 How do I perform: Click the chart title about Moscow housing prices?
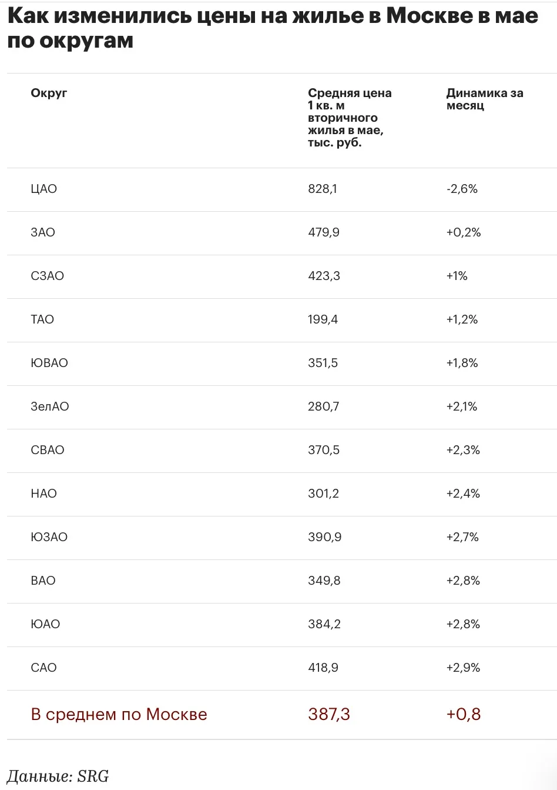coord(273,28)
